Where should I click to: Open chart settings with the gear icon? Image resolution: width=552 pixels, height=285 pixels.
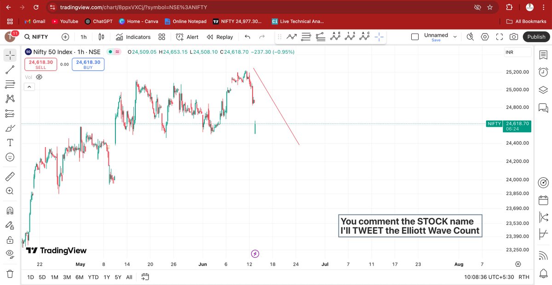tap(485, 36)
